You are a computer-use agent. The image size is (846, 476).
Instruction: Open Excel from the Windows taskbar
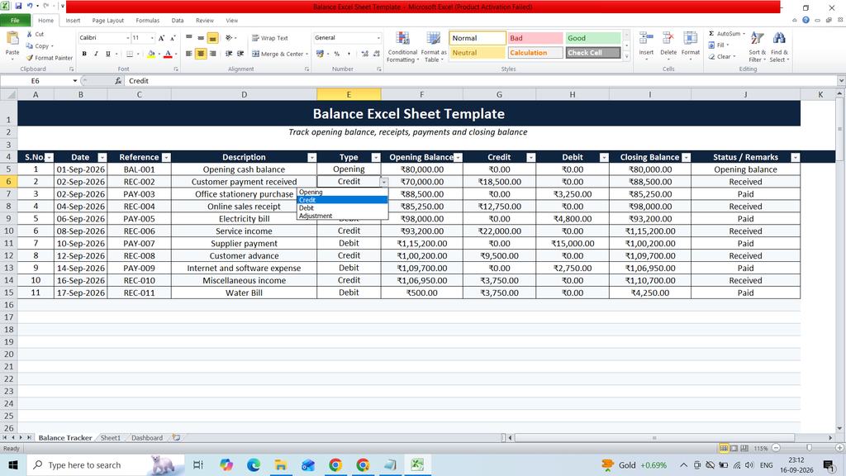[416, 464]
